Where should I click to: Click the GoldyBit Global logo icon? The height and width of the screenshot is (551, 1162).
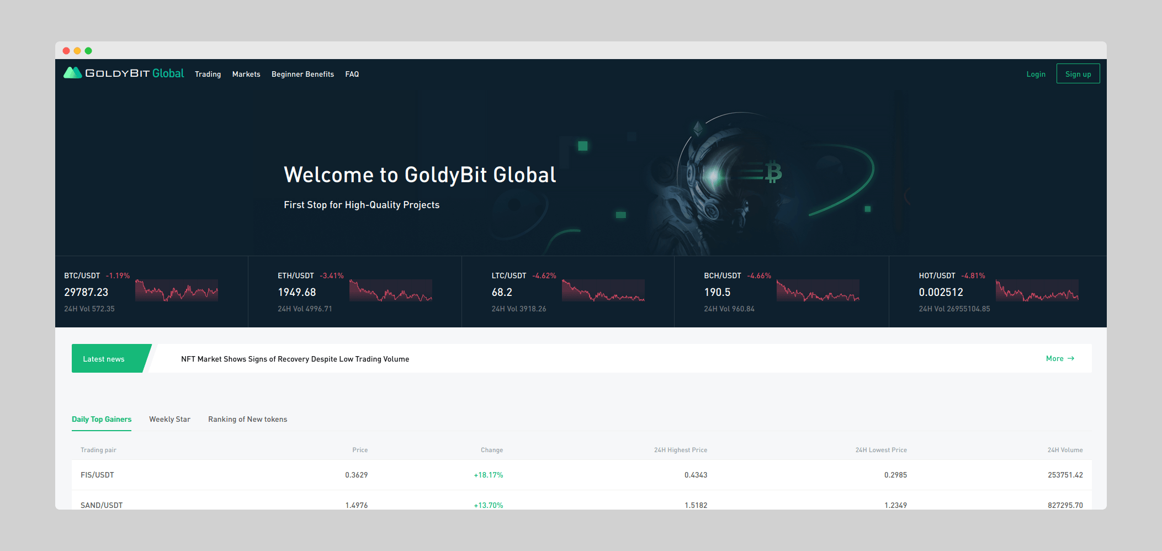coord(72,73)
